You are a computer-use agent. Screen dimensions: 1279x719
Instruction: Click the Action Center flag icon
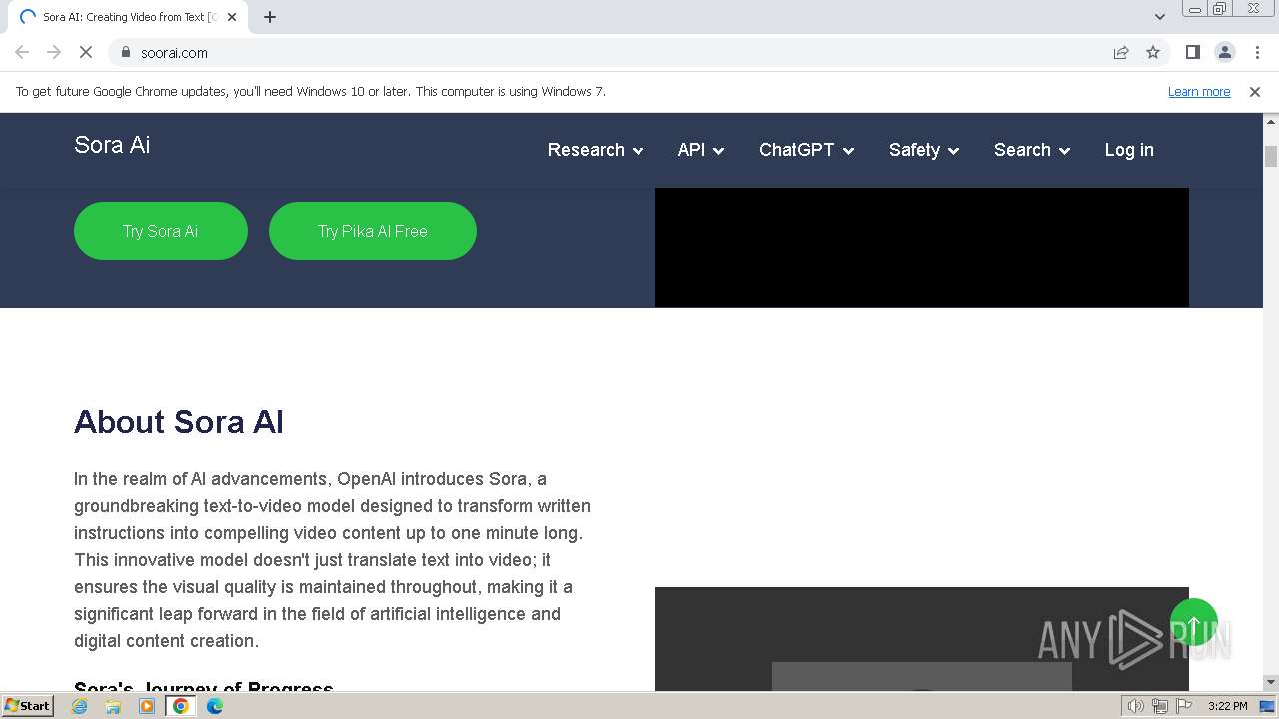pyautogui.click(x=1184, y=706)
